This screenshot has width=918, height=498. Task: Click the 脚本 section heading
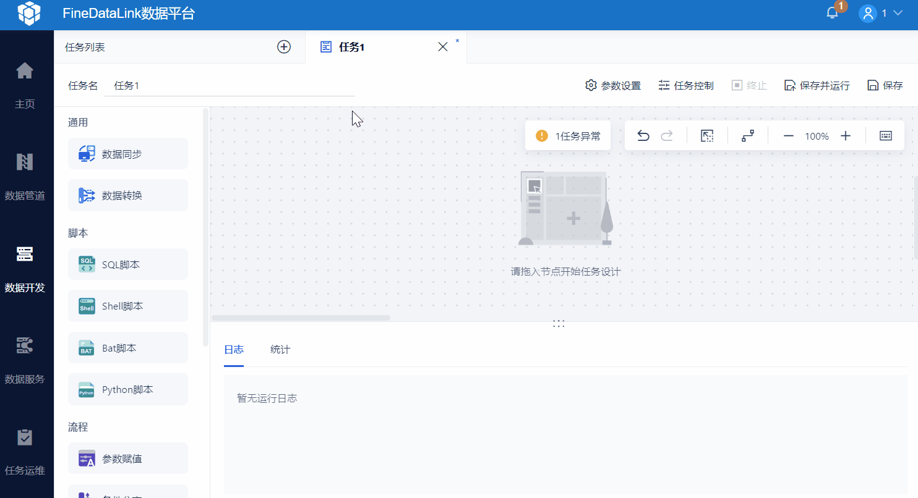click(x=78, y=233)
